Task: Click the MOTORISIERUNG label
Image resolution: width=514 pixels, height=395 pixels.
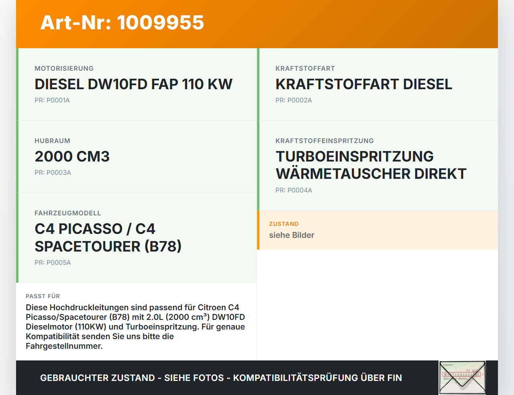Action: 64,69
